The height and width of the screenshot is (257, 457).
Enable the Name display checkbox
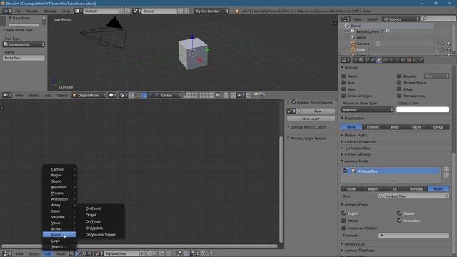(x=344, y=76)
